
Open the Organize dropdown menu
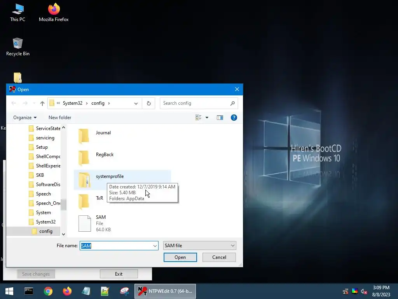(x=25, y=118)
